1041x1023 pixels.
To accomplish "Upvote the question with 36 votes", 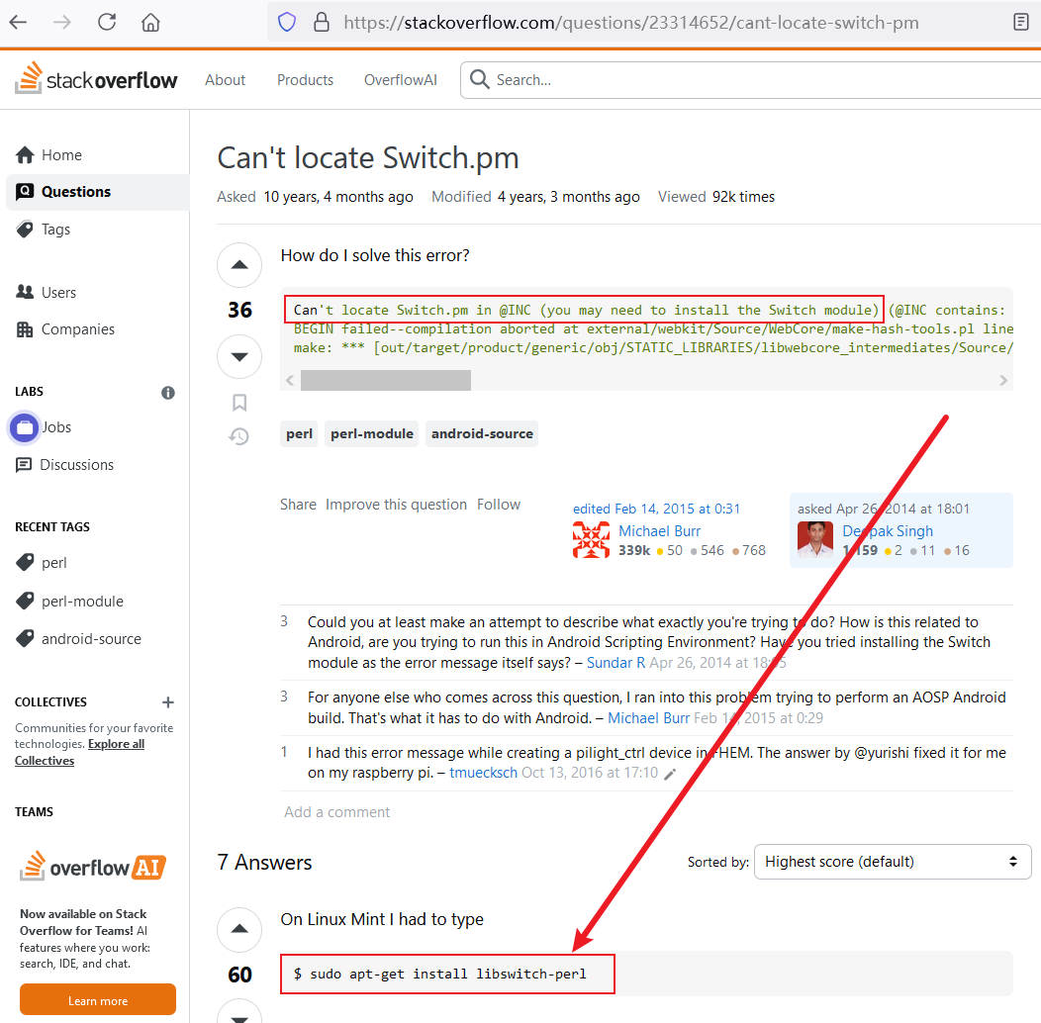I will [x=239, y=266].
